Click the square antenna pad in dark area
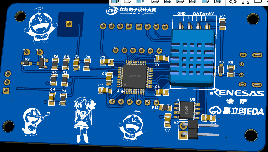The height and width of the screenshot is (152, 268). tap(69, 24)
